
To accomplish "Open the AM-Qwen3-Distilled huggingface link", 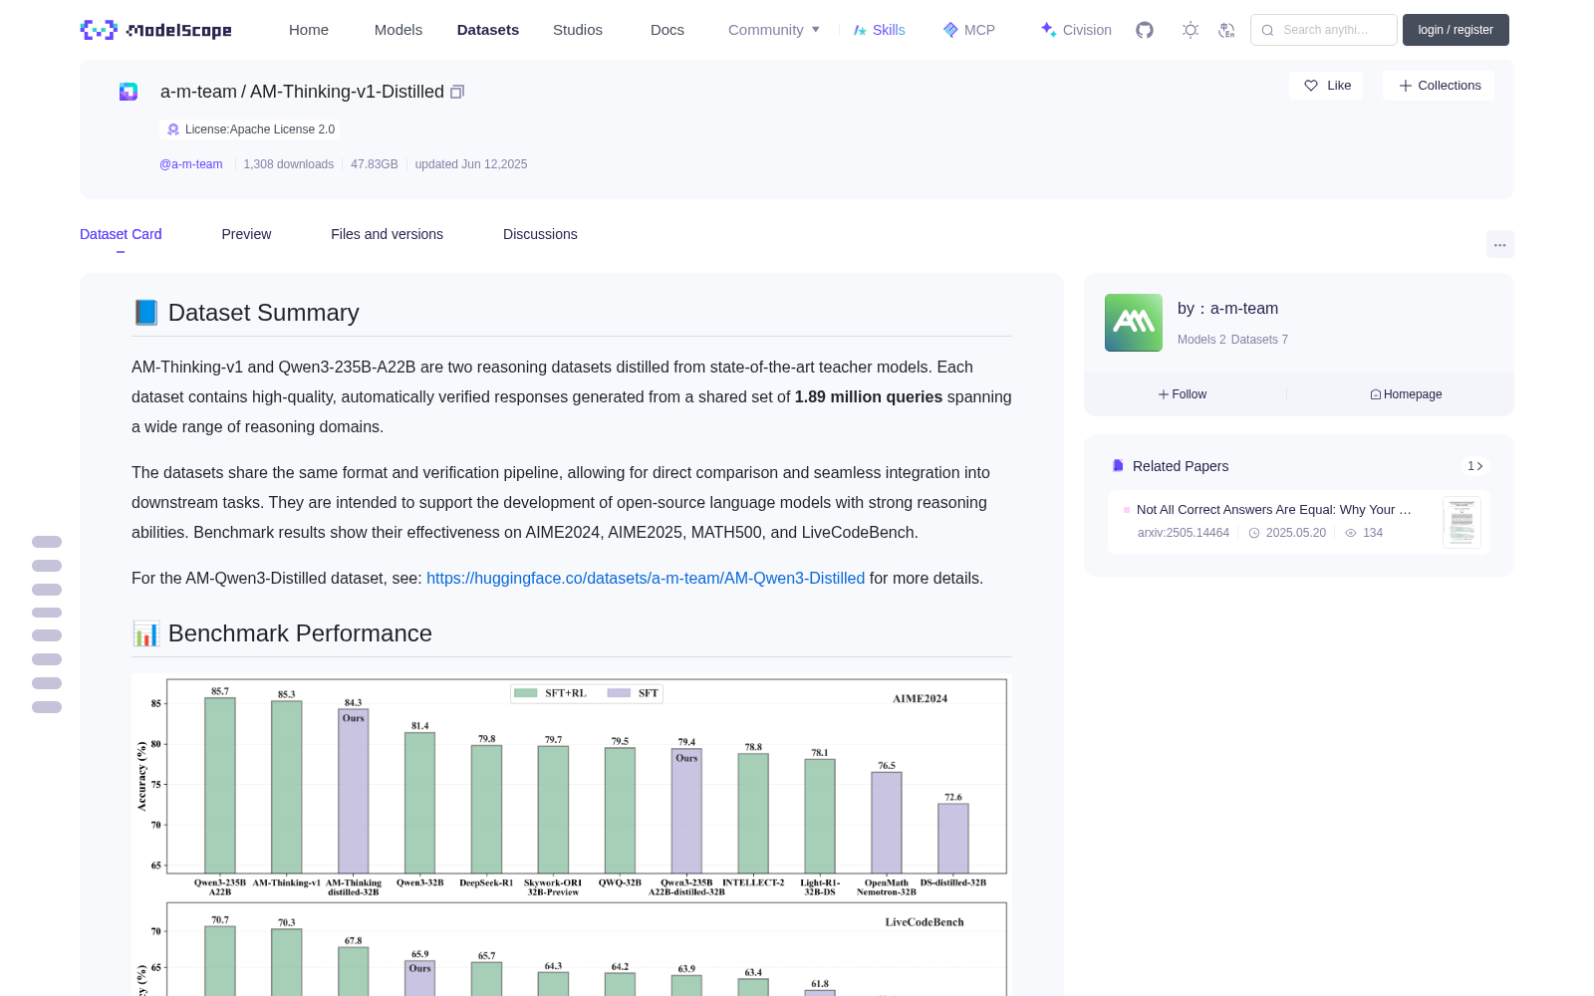I will tap(646, 579).
